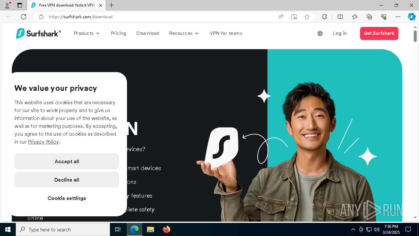This screenshot has width=419, height=236.
Task: Open the clock showing 7:36 PM
Action: (x=391, y=229)
